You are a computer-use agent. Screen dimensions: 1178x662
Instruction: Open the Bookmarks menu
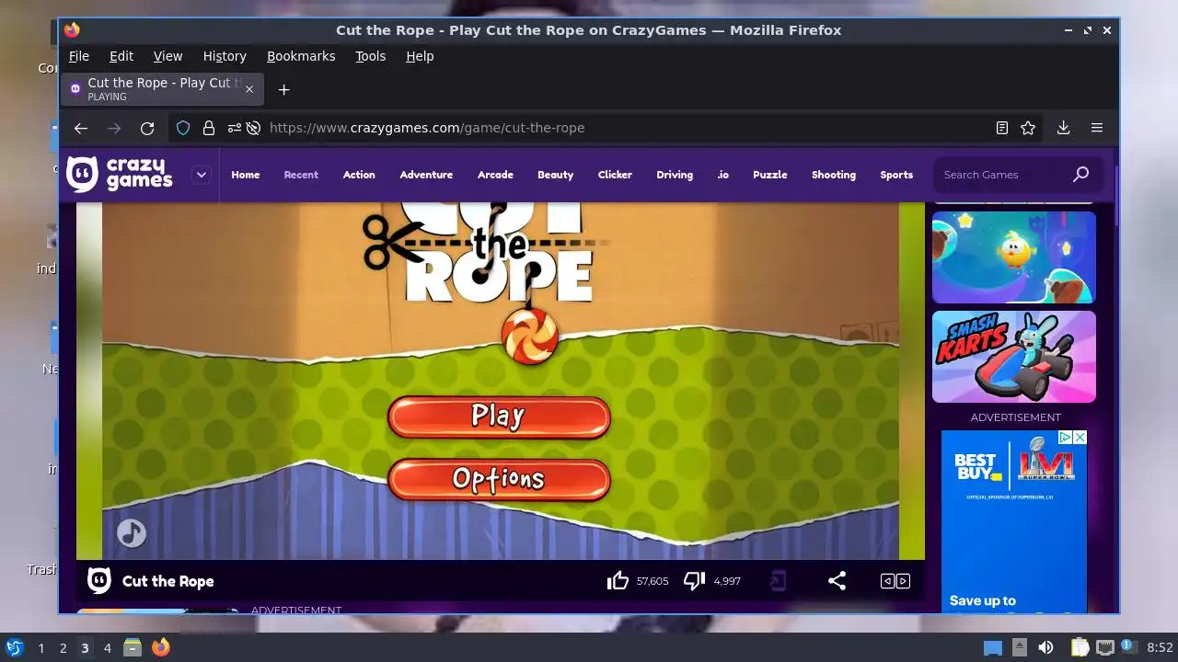pos(301,56)
